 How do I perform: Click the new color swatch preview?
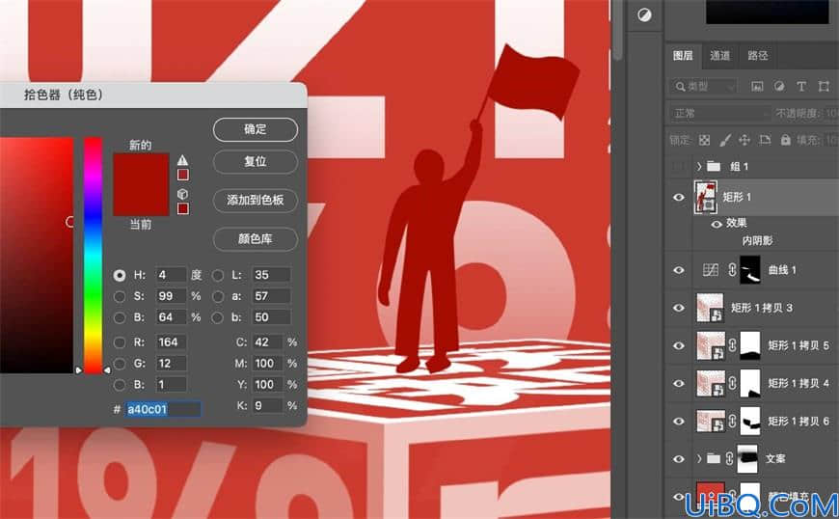141,169
